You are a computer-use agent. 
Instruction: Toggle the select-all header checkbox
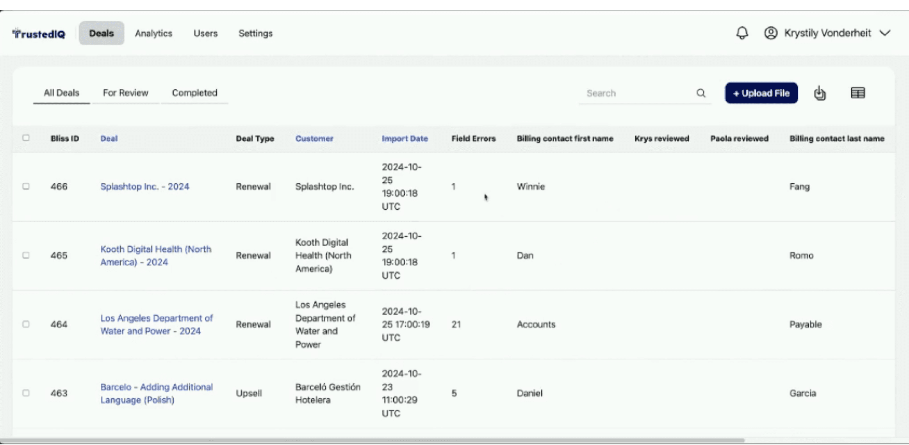[26, 138]
